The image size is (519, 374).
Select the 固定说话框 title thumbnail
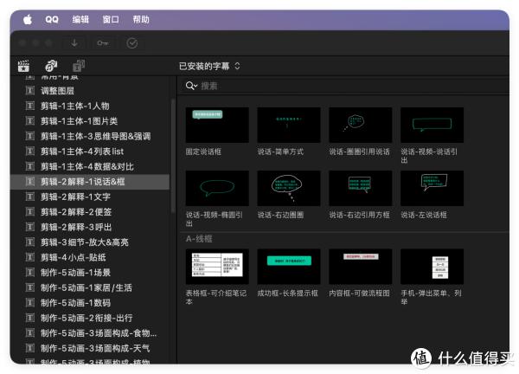tap(217, 125)
